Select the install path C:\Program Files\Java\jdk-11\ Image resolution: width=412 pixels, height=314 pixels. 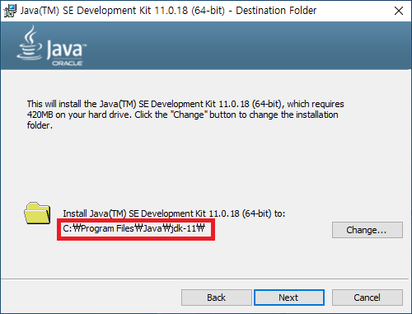(133, 228)
